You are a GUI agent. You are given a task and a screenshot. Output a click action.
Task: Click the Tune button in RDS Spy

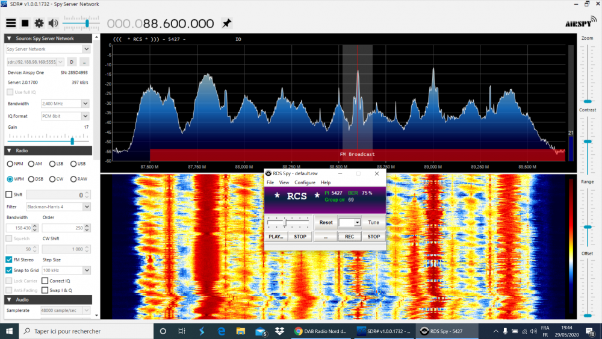click(373, 223)
